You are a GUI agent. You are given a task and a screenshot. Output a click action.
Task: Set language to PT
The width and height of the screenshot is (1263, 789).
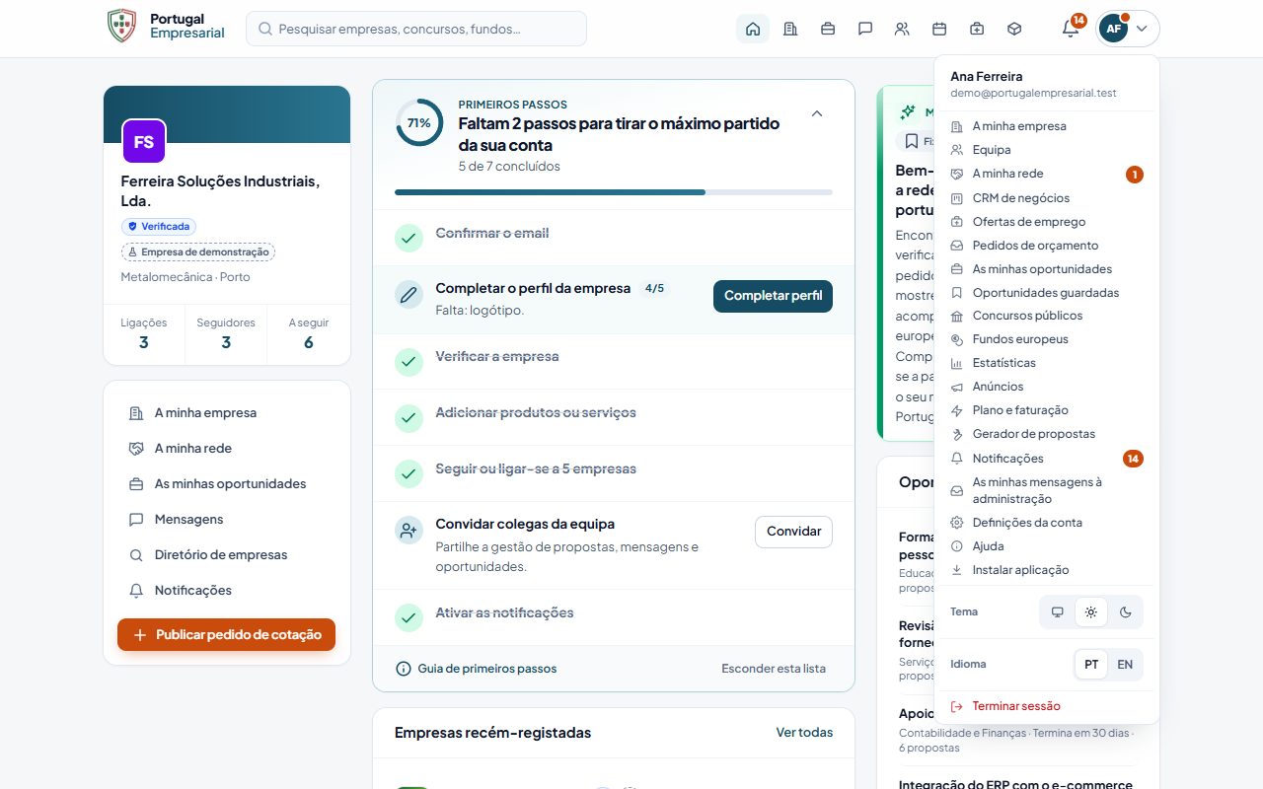1091,665
